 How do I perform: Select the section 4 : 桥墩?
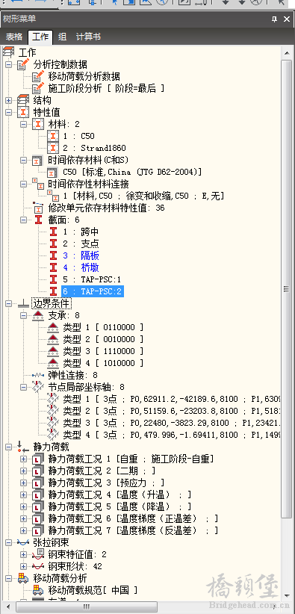[81, 268]
